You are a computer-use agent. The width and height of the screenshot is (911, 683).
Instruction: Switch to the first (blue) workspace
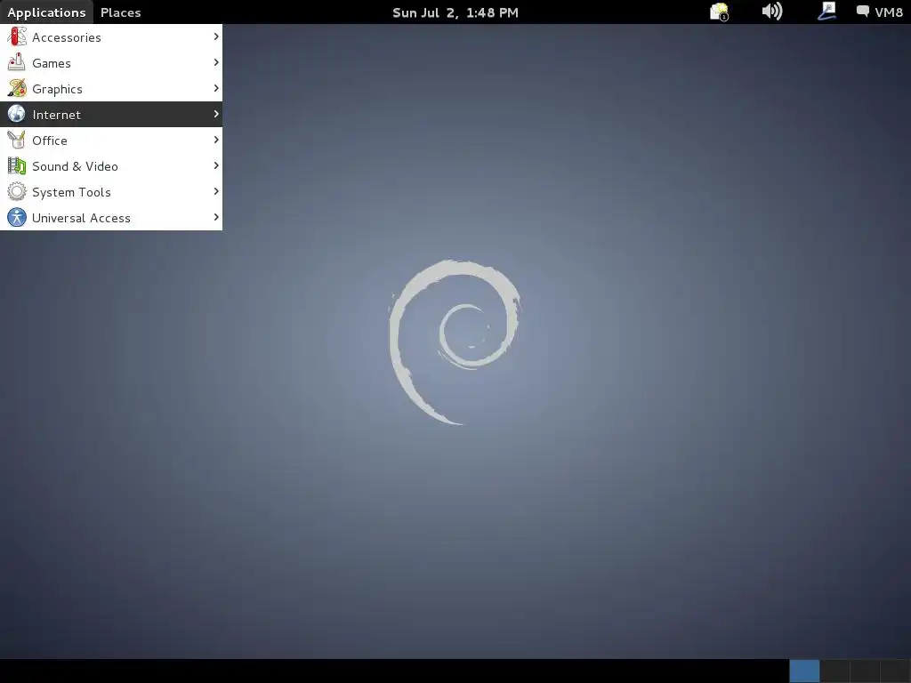coord(804,671)
